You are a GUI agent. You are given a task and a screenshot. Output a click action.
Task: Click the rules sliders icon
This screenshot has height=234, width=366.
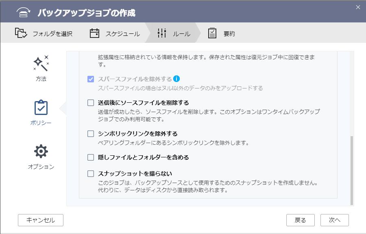pyautogui.click(x=162, y=33)
